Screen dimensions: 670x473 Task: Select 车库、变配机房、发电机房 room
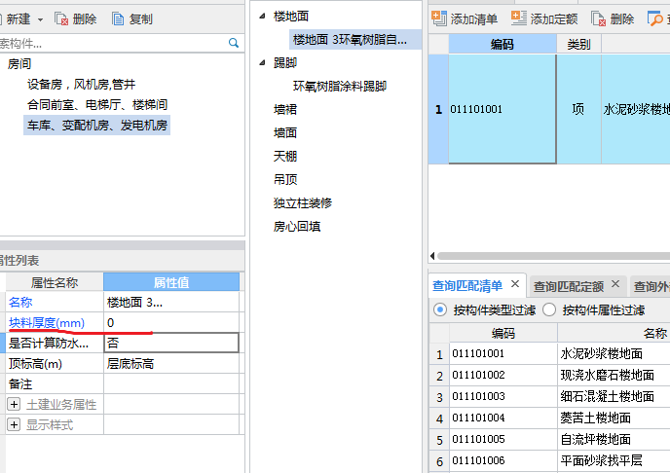pyautogui.click(x=97, y=126)
